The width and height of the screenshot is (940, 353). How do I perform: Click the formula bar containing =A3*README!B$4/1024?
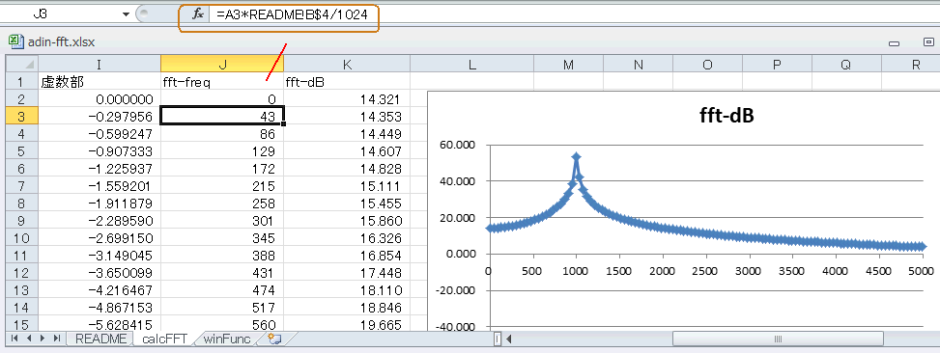pos(294,14)
